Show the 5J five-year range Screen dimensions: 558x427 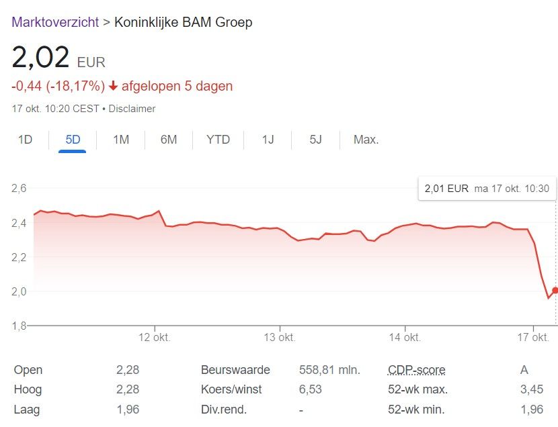[316, 140]
